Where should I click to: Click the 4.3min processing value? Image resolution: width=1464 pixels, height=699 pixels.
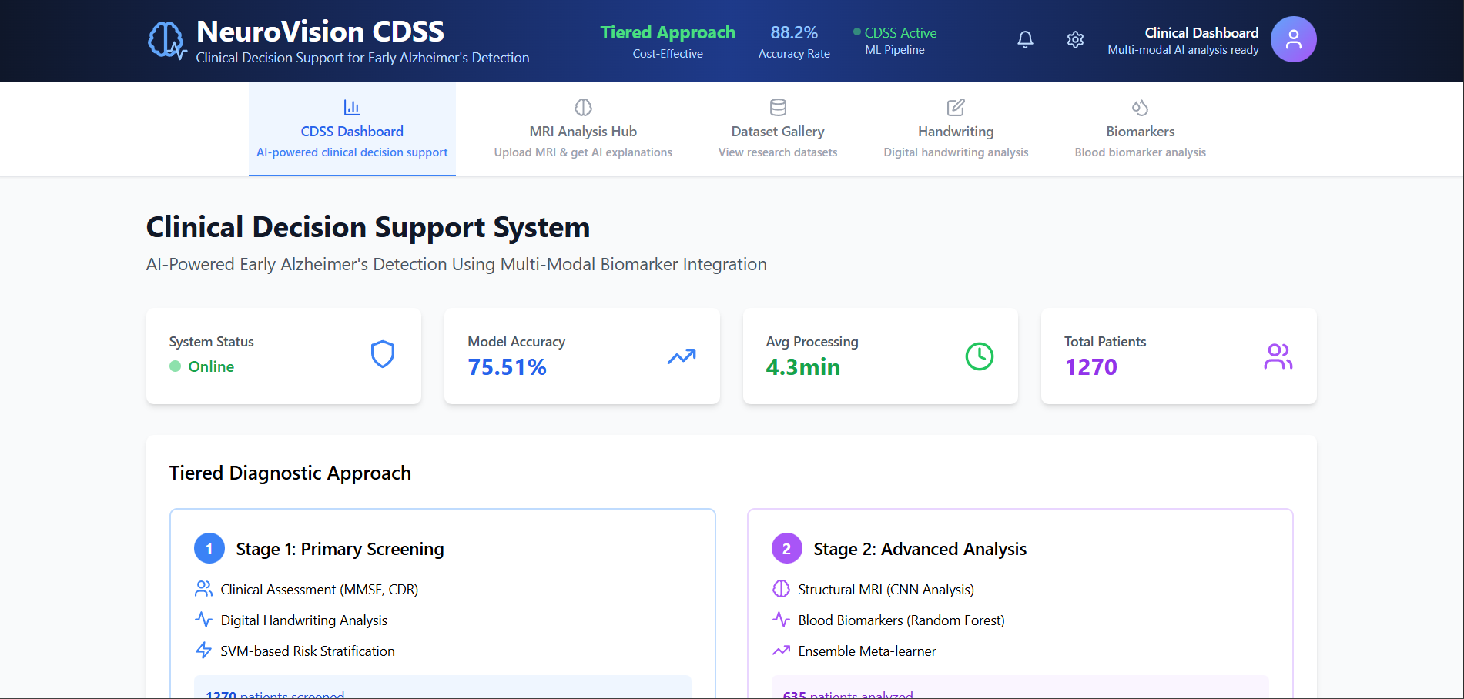[x=803, y=367]
